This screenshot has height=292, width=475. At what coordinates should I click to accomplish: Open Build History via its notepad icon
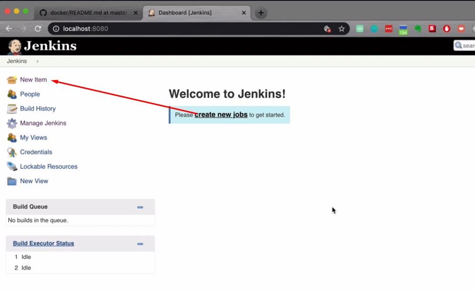[11, 109]
